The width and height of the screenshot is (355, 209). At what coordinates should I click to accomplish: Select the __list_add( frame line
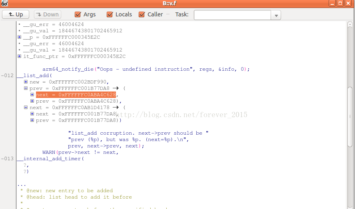pos(34,76)
